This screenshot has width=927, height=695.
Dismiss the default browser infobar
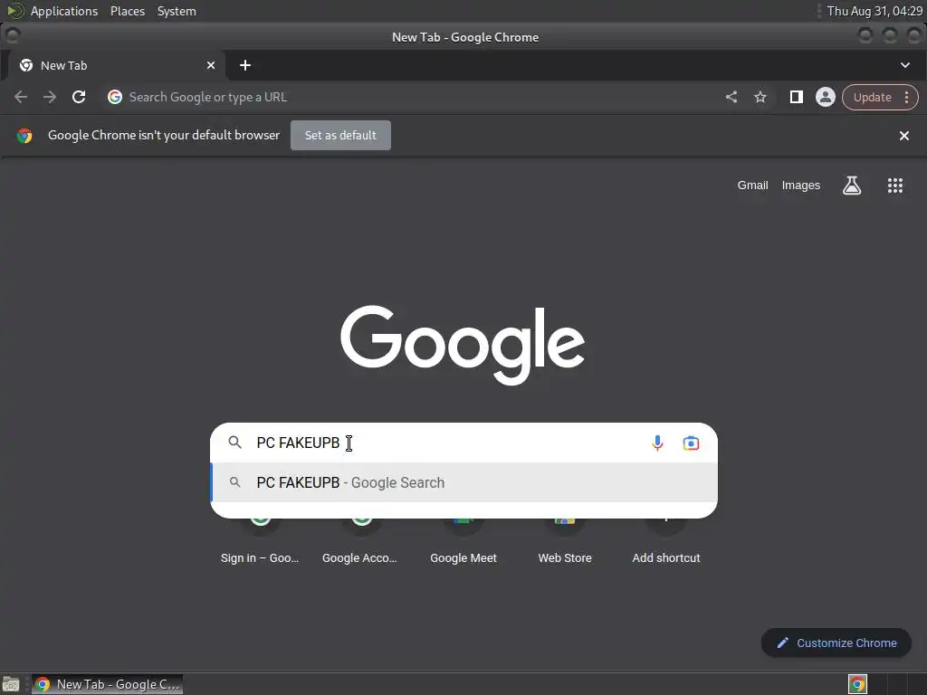click(904, 136)
